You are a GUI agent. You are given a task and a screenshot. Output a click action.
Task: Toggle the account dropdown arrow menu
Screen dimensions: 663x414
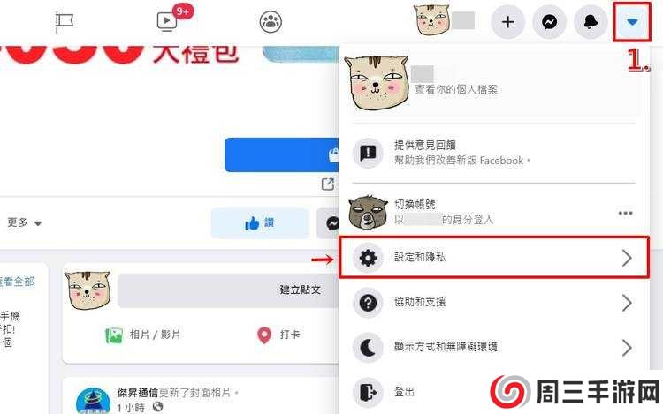point(632,22)
